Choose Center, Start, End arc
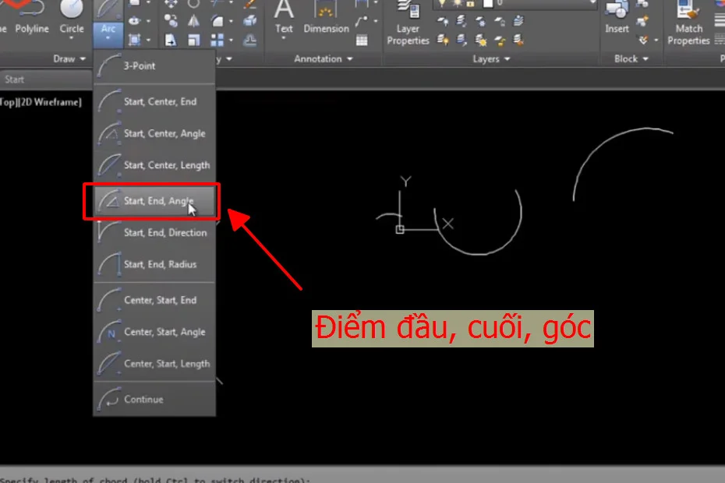 point(154,301)
